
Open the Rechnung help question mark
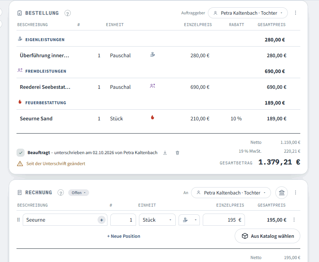[x=60, y=193]
